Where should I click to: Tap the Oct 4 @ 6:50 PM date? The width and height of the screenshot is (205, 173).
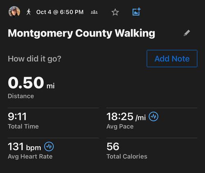click(60, 12)
